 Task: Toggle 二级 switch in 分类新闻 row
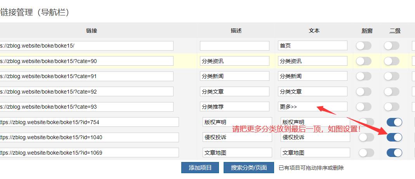(392, 76)
